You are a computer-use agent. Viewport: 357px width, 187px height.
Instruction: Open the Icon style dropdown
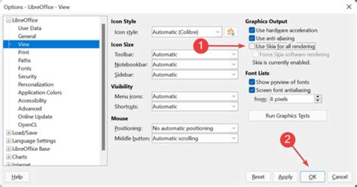(x=187, y=32)
